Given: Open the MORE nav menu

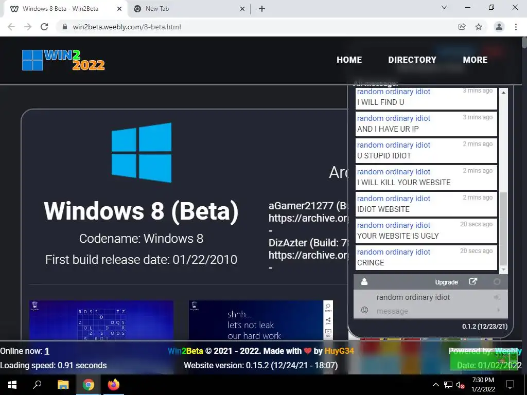Looking at the screenshot, I should pos(475,60).
